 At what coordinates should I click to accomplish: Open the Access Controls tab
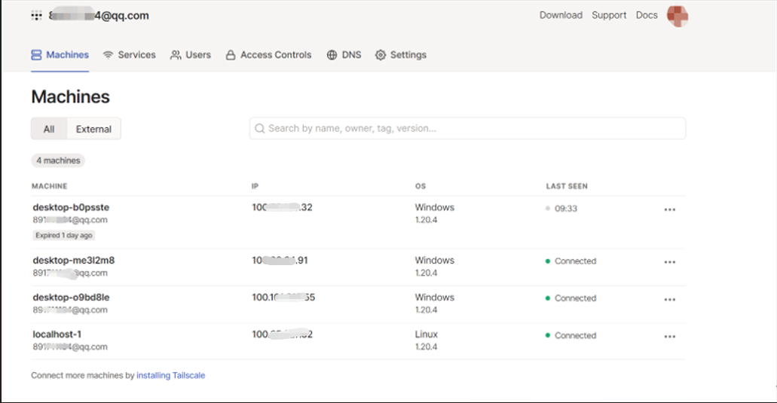(x=268, y=55)
